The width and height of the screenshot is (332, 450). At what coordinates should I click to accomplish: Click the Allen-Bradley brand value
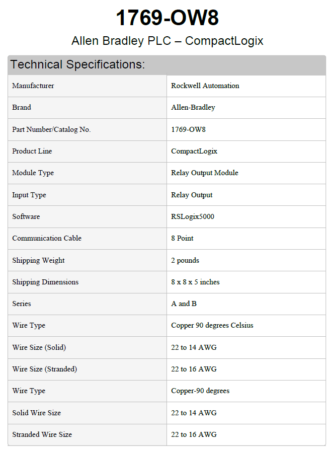tap(193, 108)
